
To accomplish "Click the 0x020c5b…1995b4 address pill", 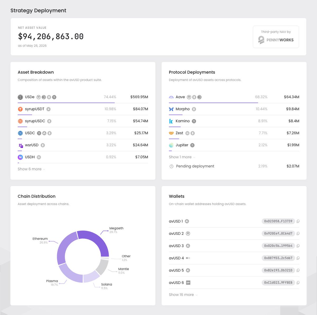I will (x=278, y=246).
